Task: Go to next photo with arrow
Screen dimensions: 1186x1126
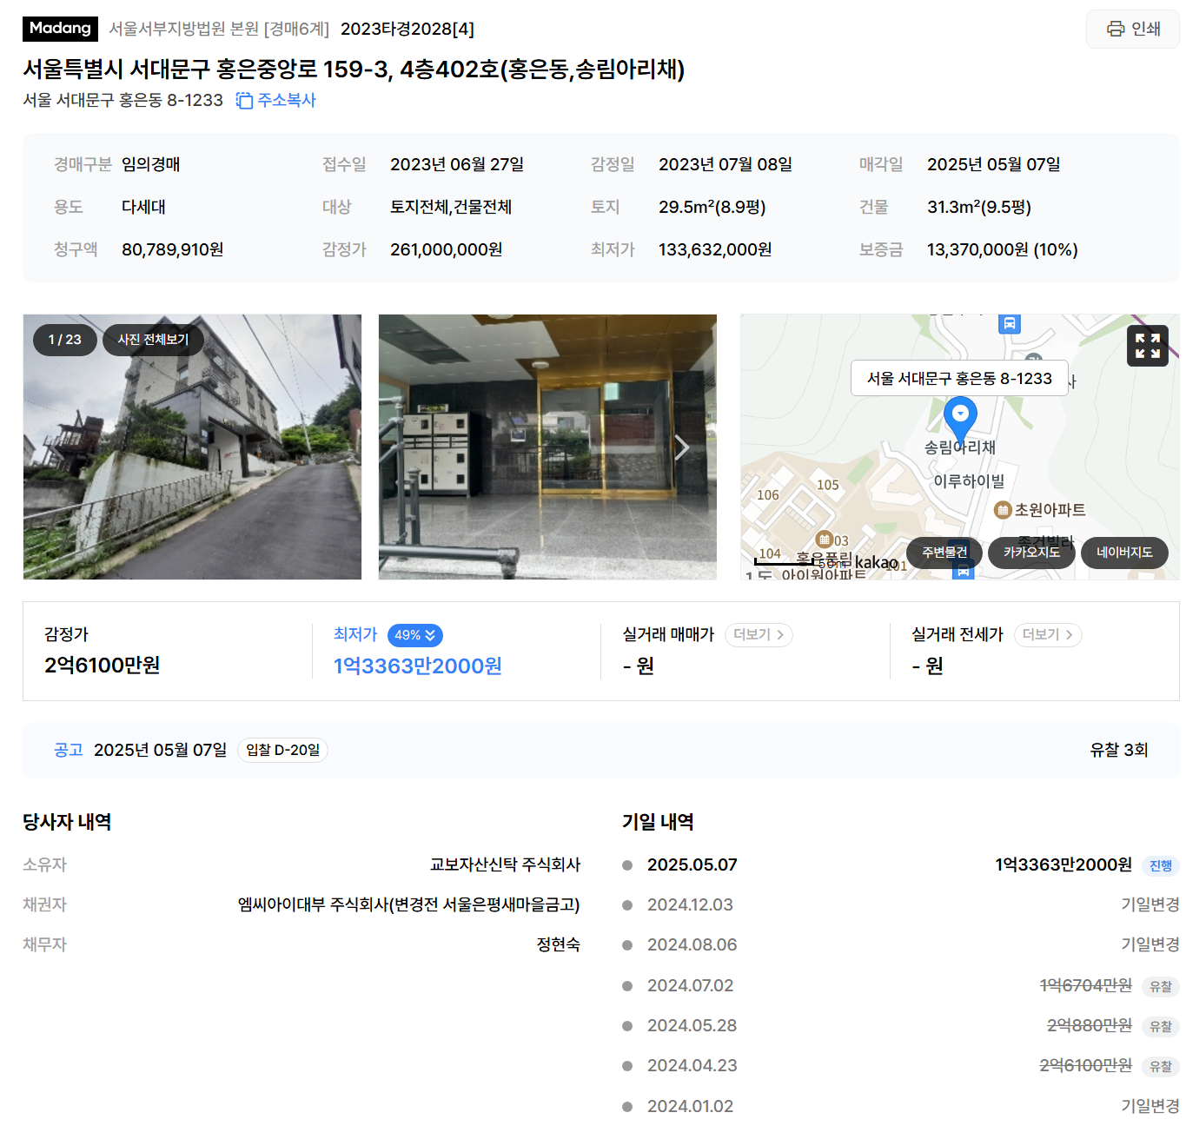Action: 682,447
